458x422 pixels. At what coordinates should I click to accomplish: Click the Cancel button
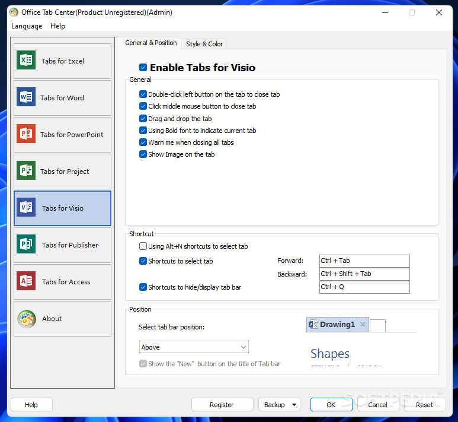pyautogui.click(x=377, y=405)
